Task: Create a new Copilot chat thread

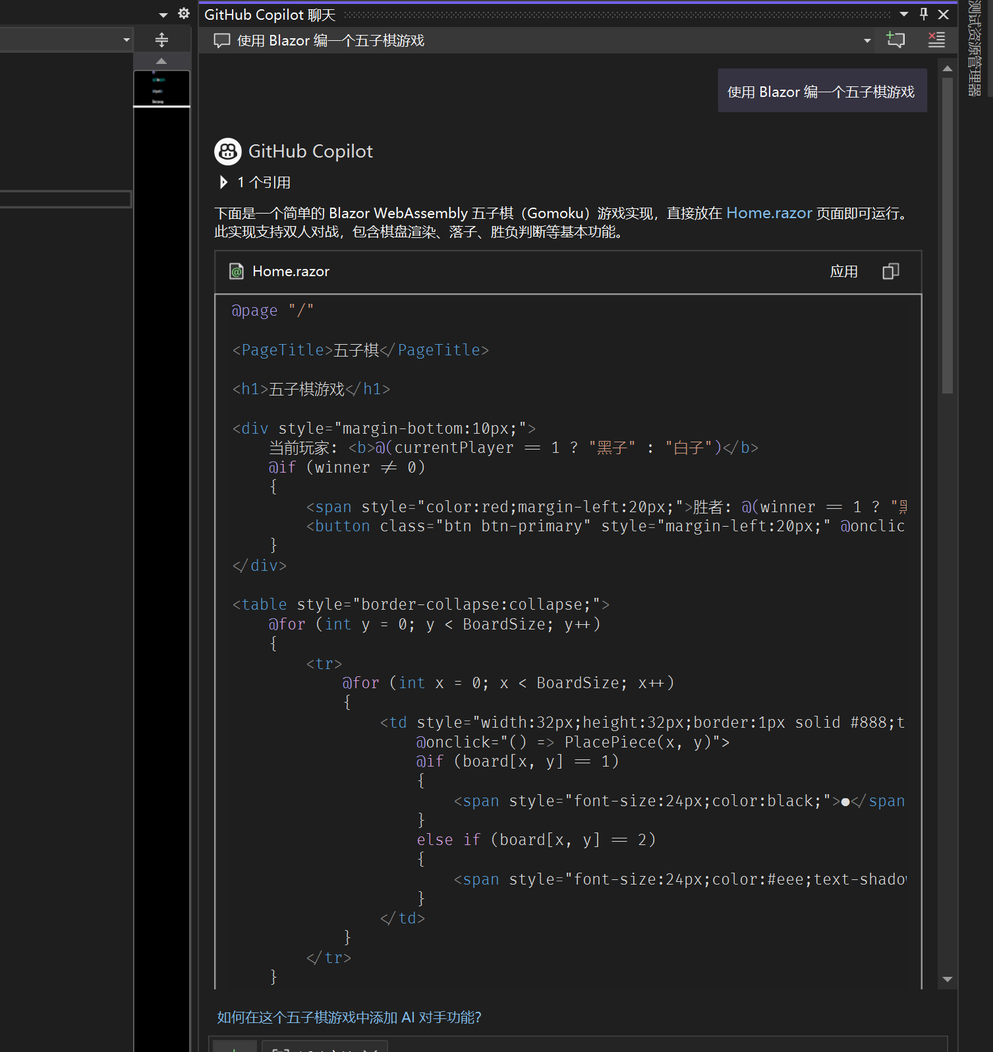Action: tap(895, 40)
